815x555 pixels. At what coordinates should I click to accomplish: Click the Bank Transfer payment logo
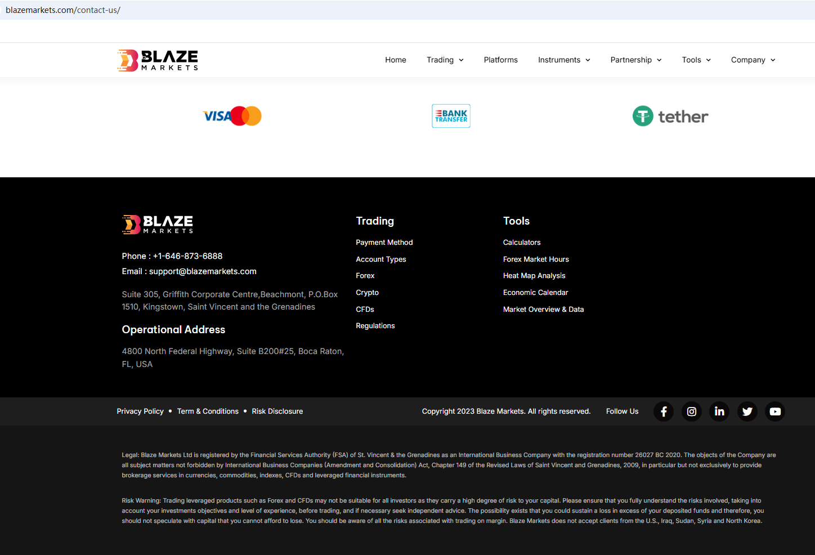pos(451,116)
